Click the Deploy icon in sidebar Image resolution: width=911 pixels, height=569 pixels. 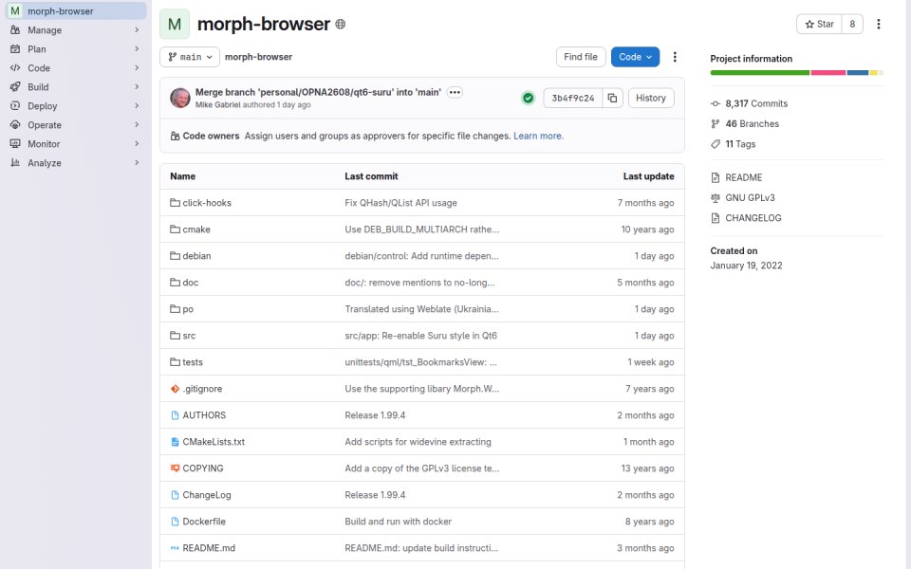[15, 106]
